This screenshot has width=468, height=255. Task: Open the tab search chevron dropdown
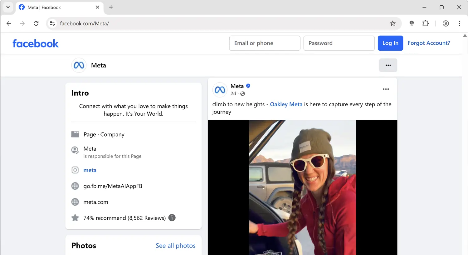click(x=8, y=7)
